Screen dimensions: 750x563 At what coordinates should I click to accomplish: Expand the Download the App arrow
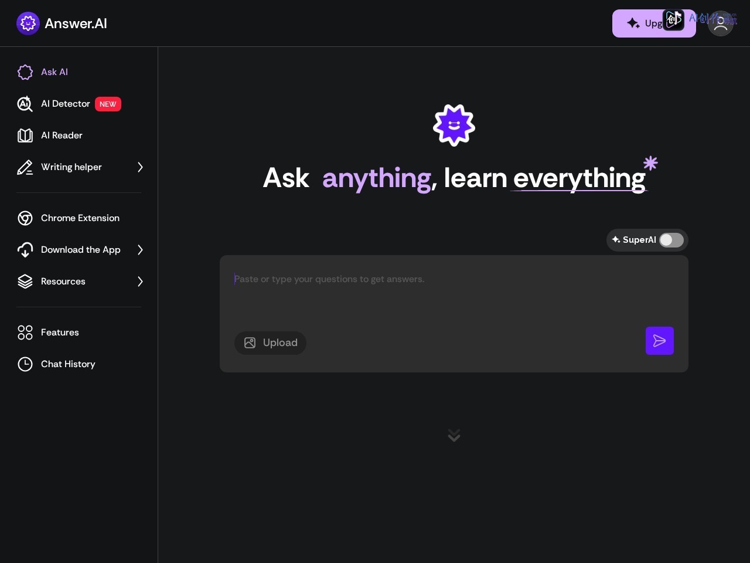click(x=140, y=250)
